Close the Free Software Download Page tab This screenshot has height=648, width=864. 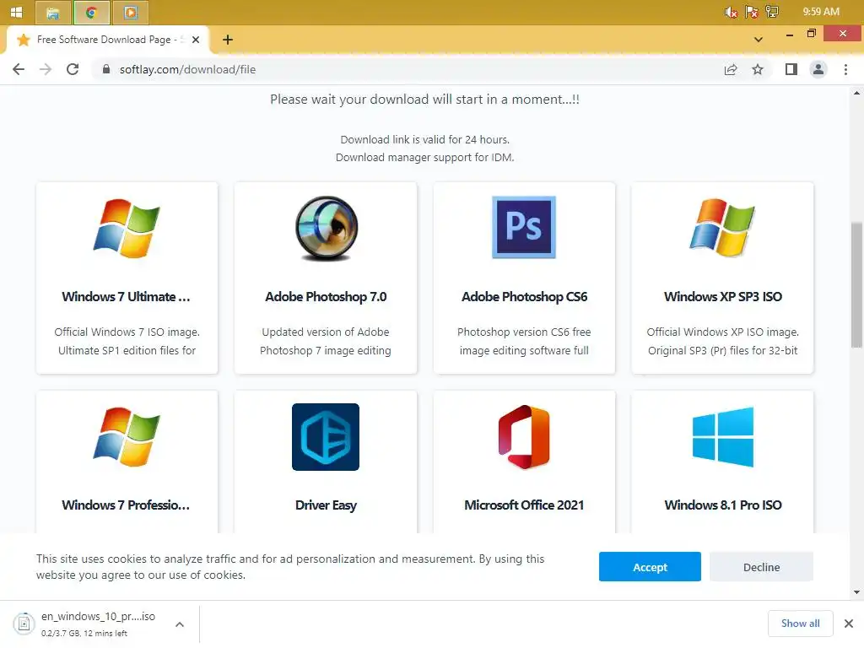click(196, 40)
